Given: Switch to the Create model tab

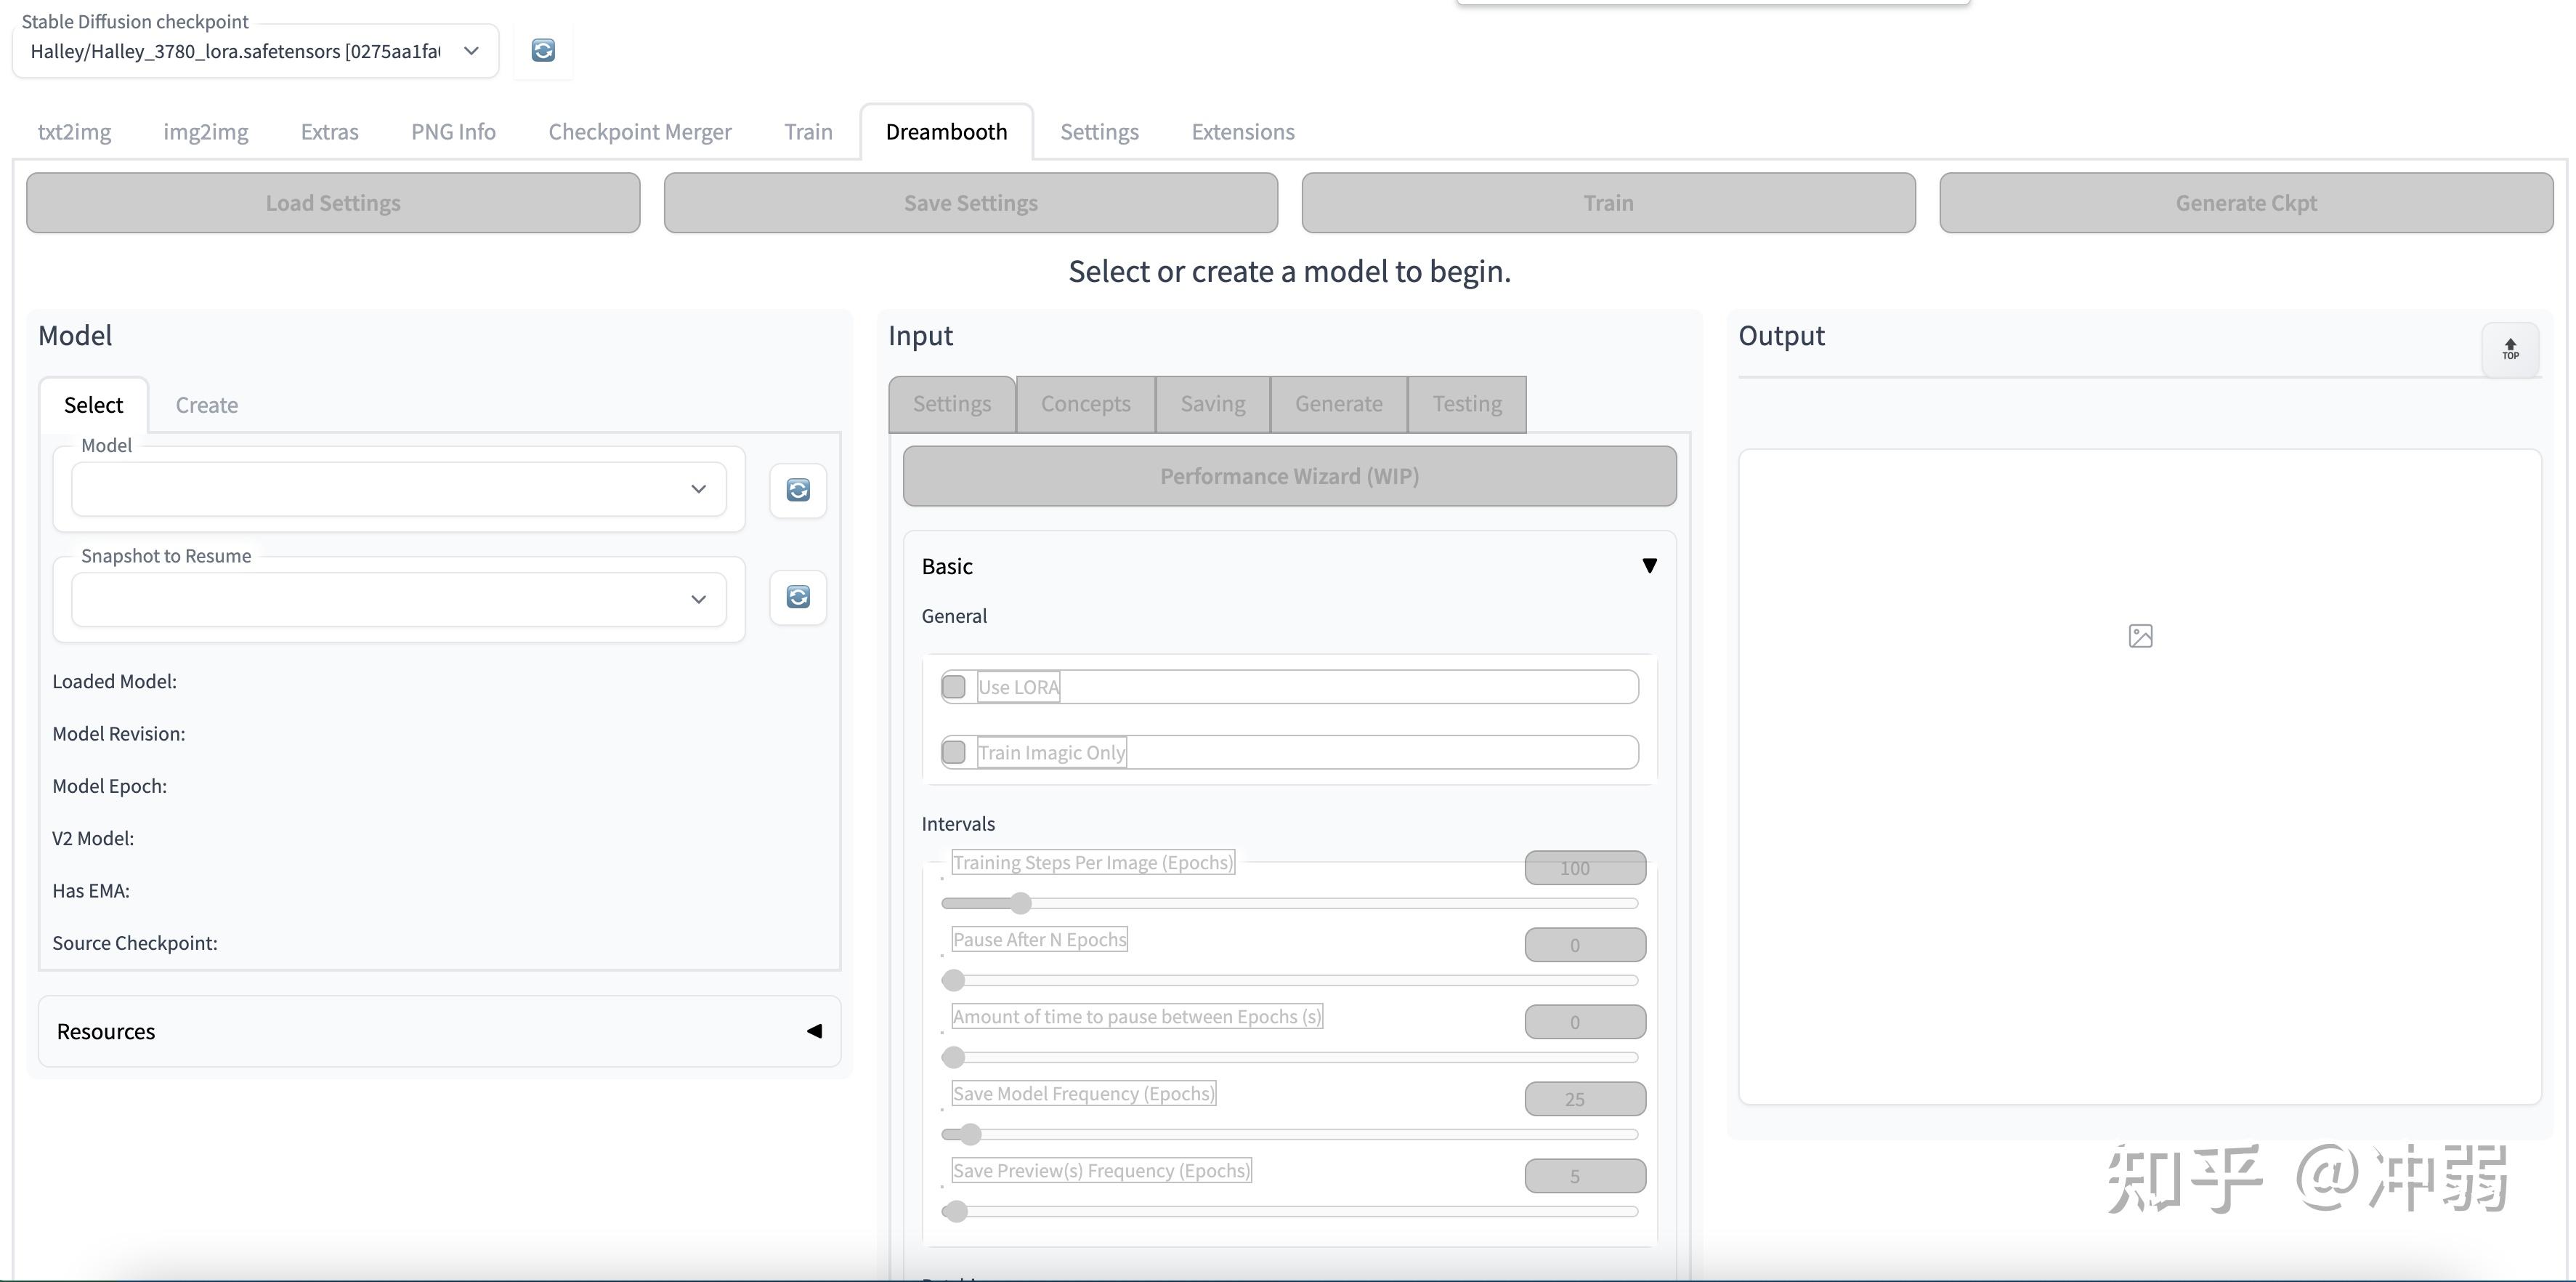Looking at the screenshot, I should [x=206, y=406].
